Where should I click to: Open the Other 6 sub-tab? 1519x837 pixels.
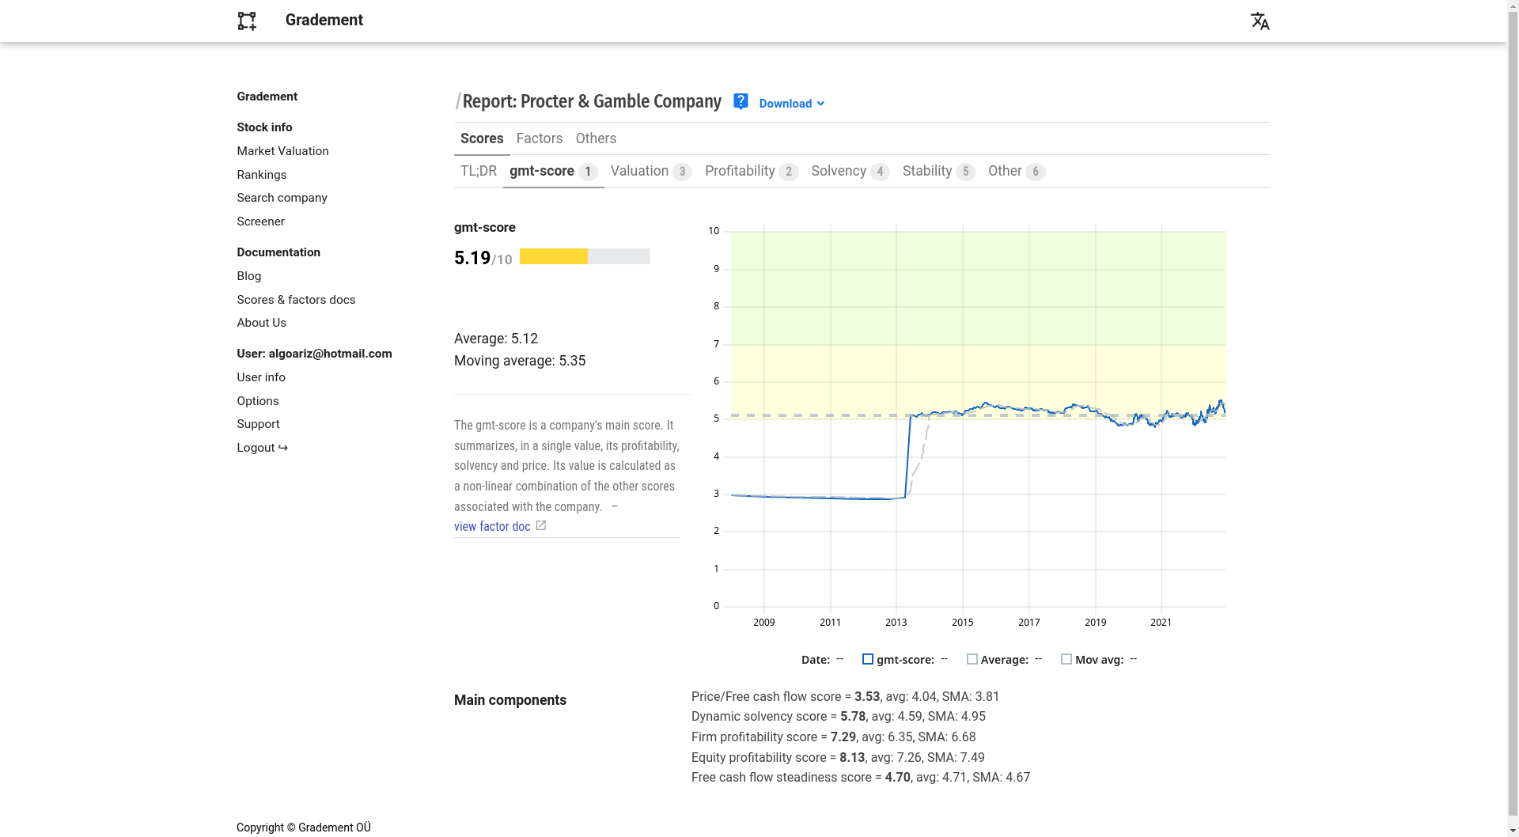[1017, 171]
